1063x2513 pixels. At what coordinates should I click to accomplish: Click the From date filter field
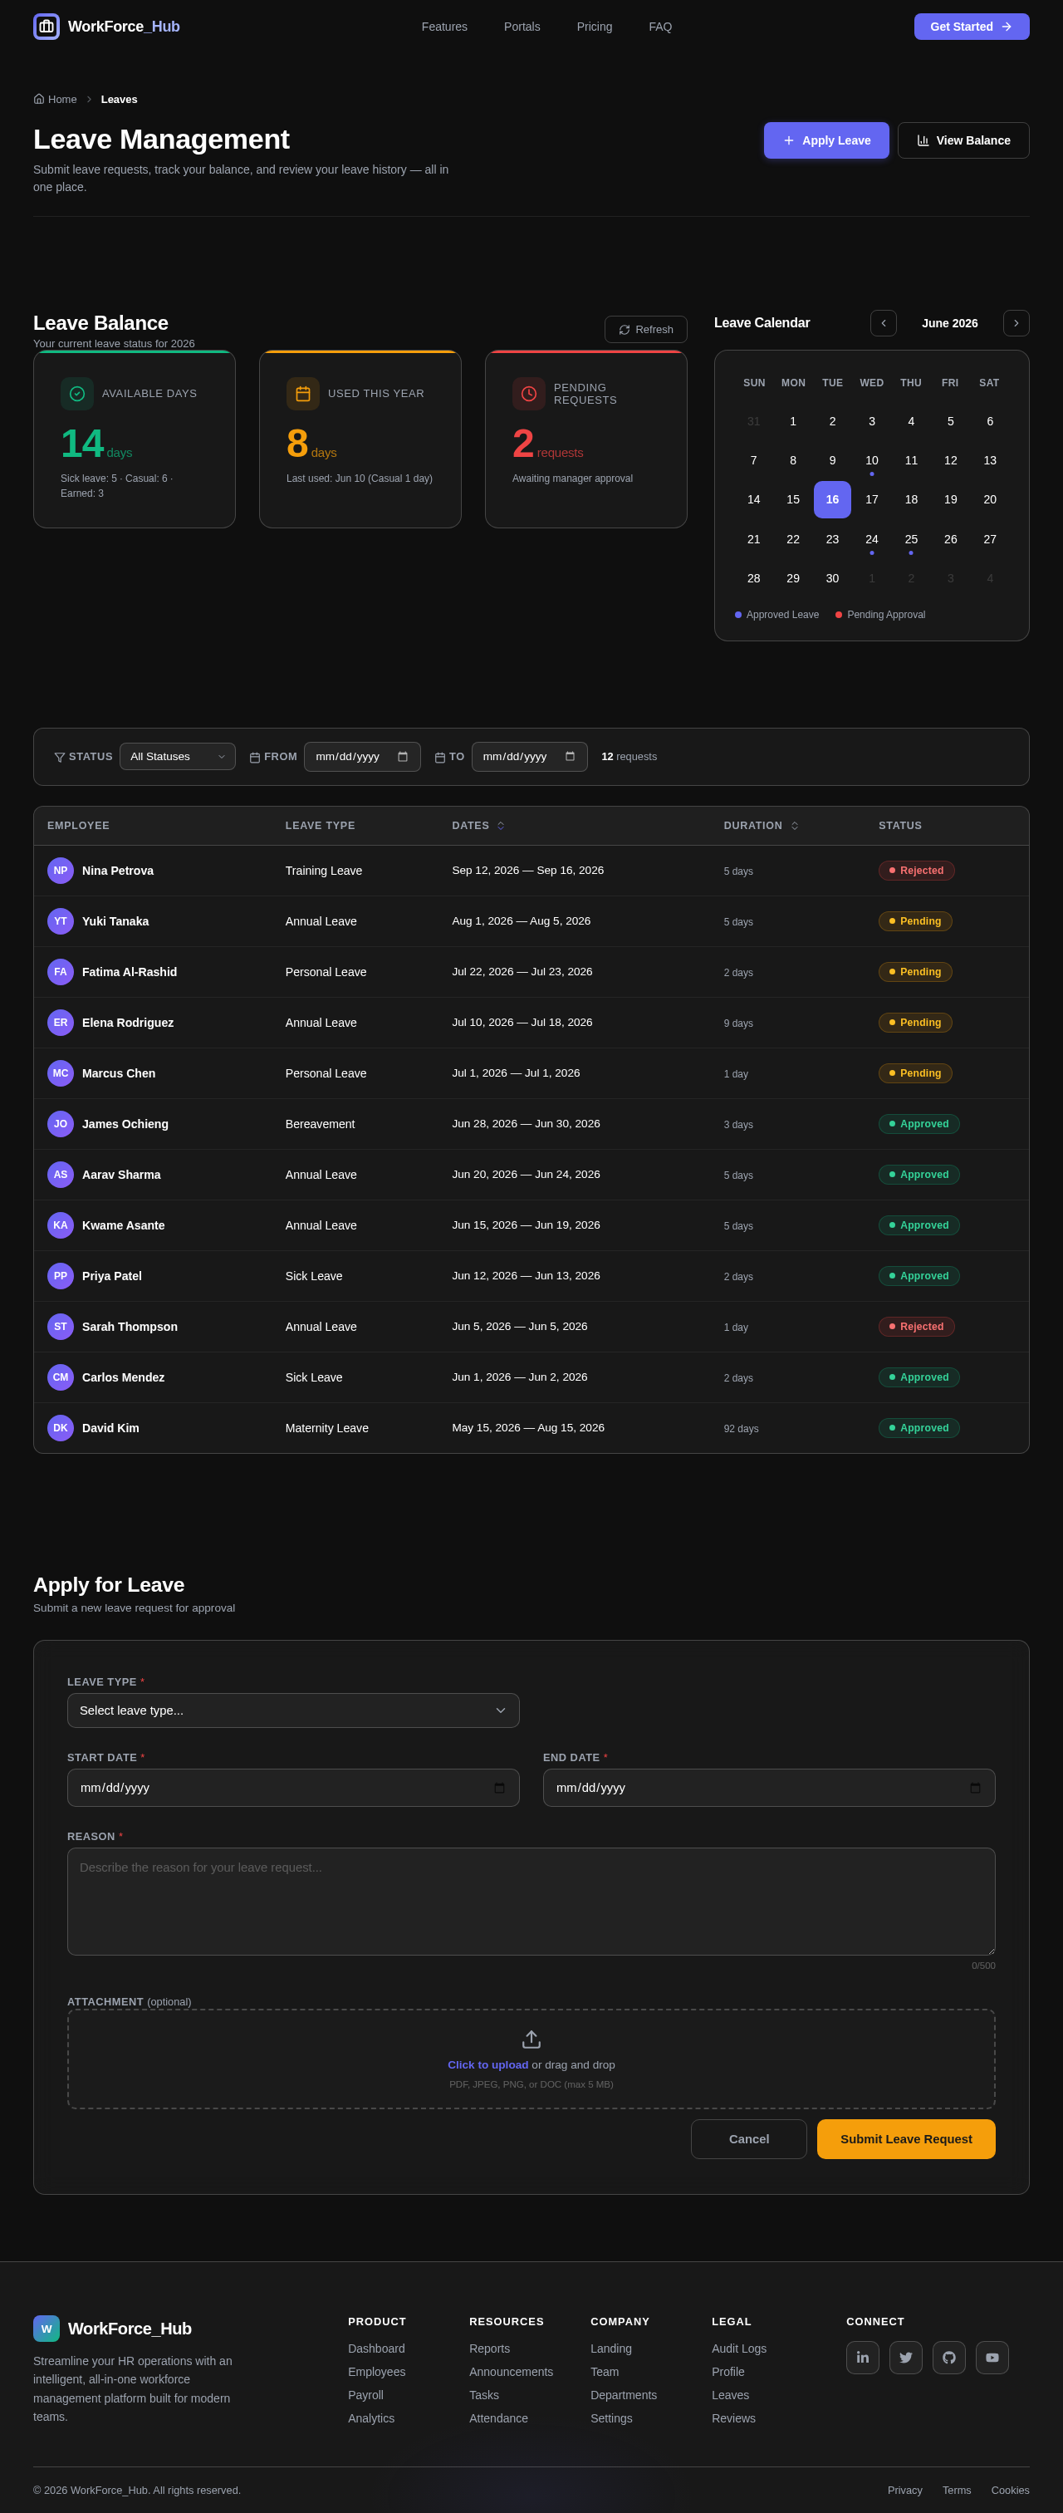363,757
